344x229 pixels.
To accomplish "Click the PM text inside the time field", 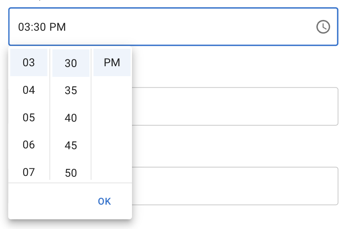I will [x=58, y=27].
